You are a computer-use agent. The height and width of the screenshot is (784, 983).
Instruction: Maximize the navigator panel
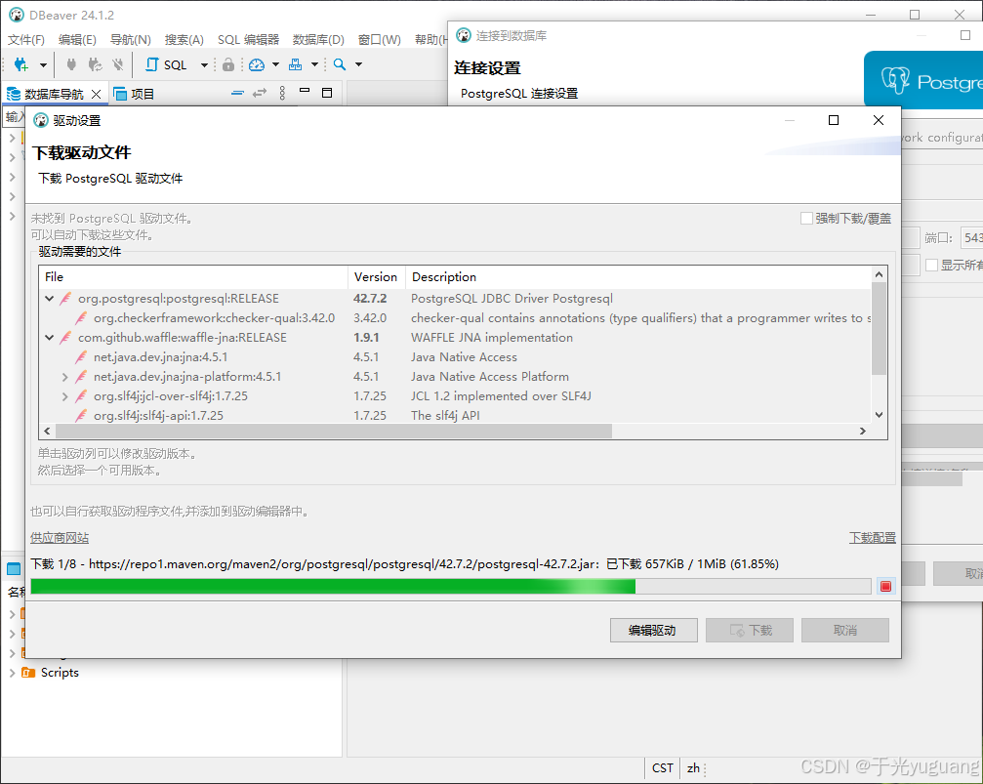pyautogui.click(x=327, y=93)
